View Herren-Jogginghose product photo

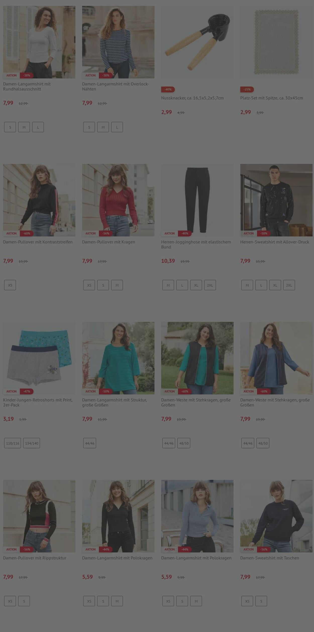tap(197, 200)
